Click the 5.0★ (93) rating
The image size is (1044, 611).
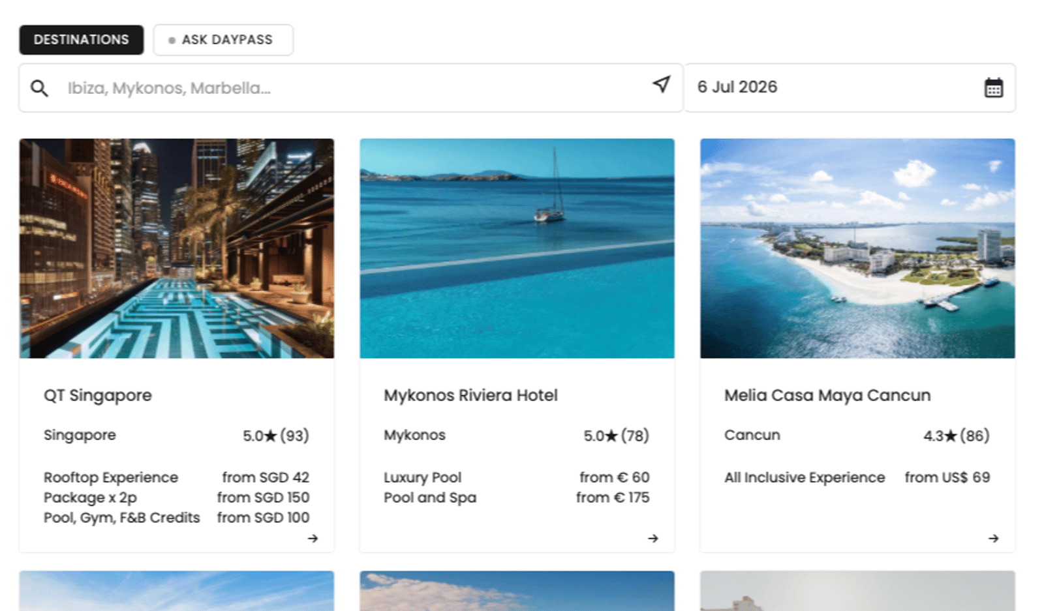276,436
